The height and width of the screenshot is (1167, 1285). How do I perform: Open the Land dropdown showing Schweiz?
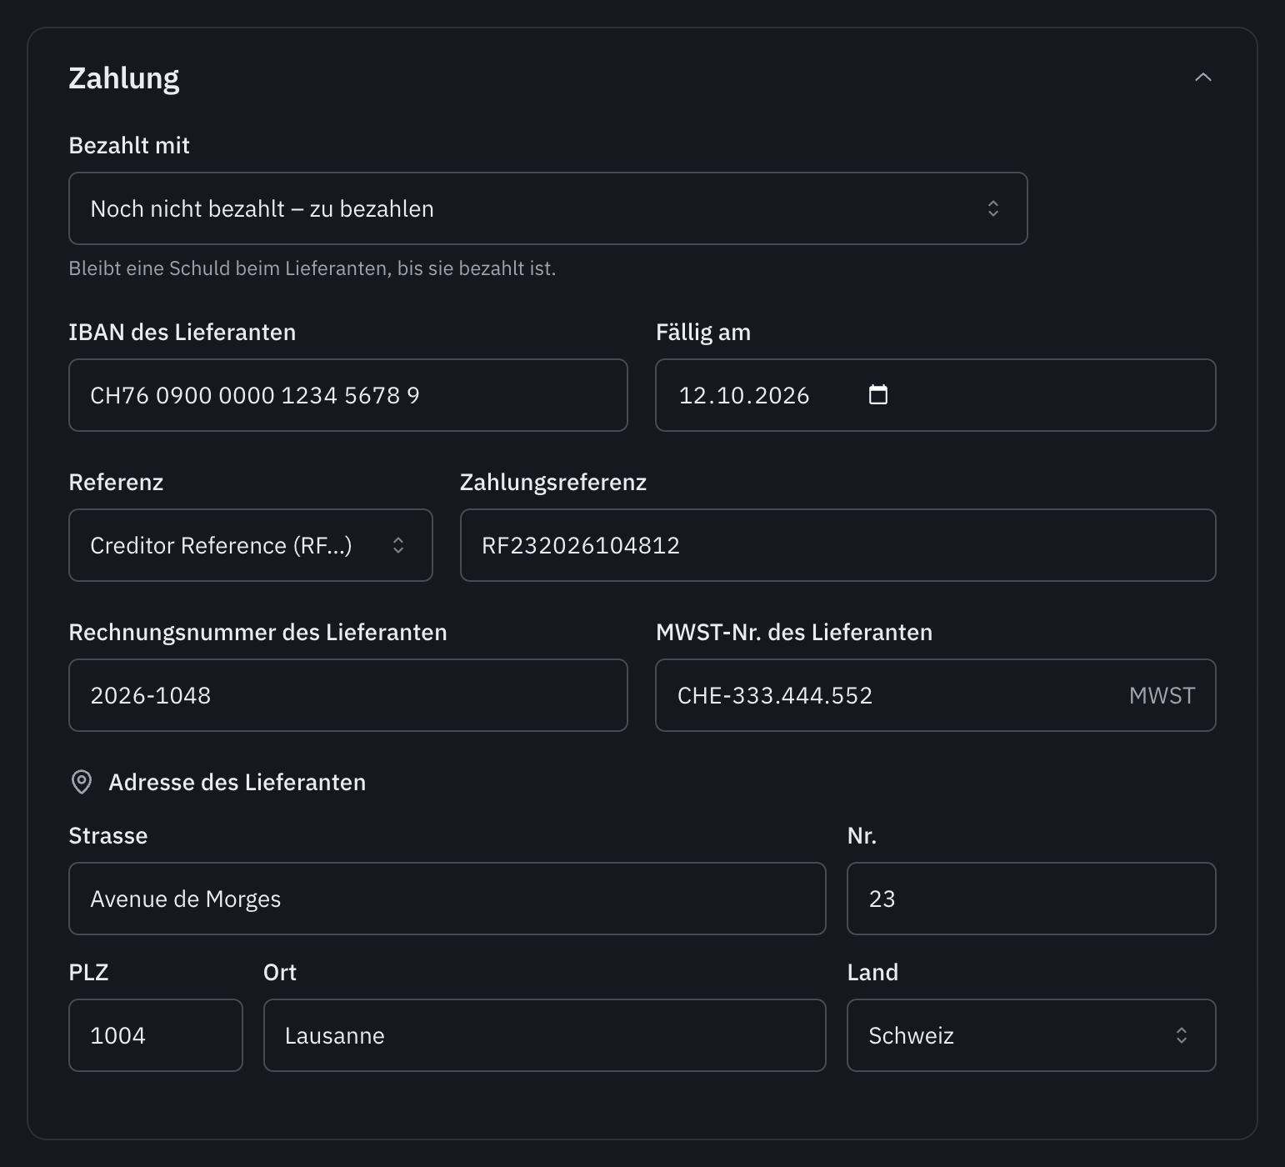tap(1031, 1035)
